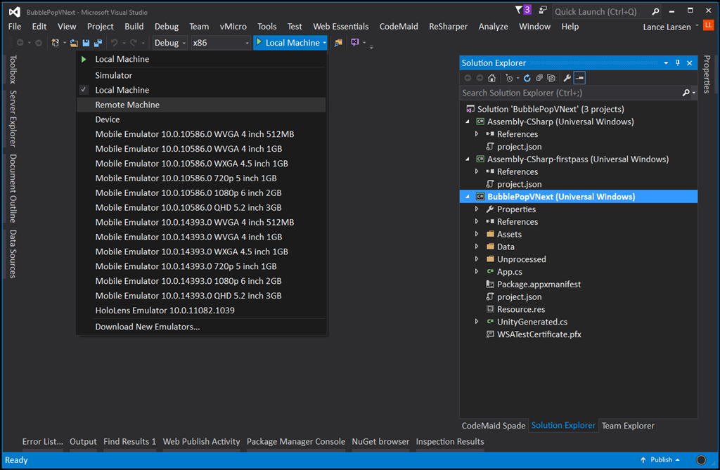The image size is (720, 470).
Task: Click the notifications flag icon showing 3
Action: coord(523,10)
